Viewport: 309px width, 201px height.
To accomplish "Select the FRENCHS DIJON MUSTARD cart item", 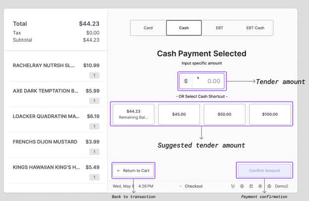I will pos(56,145).
